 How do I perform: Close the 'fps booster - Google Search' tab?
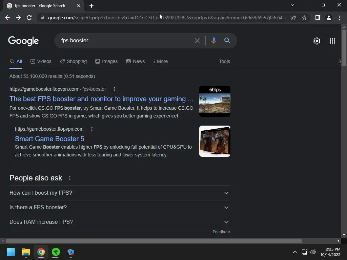coord(79,6)
